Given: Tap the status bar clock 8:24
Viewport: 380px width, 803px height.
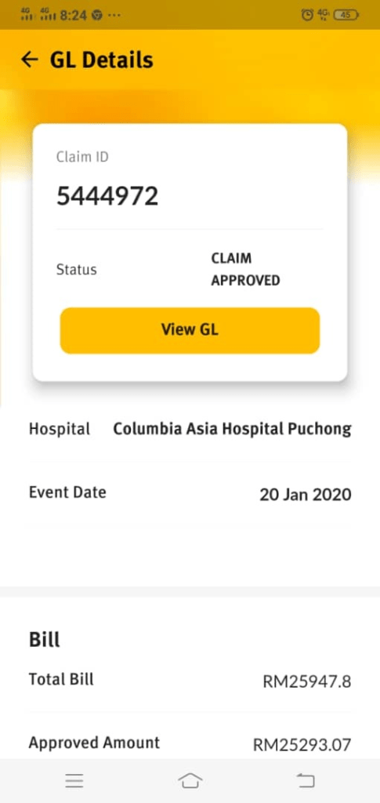Looking at the screenshot, I should point(74,16).
